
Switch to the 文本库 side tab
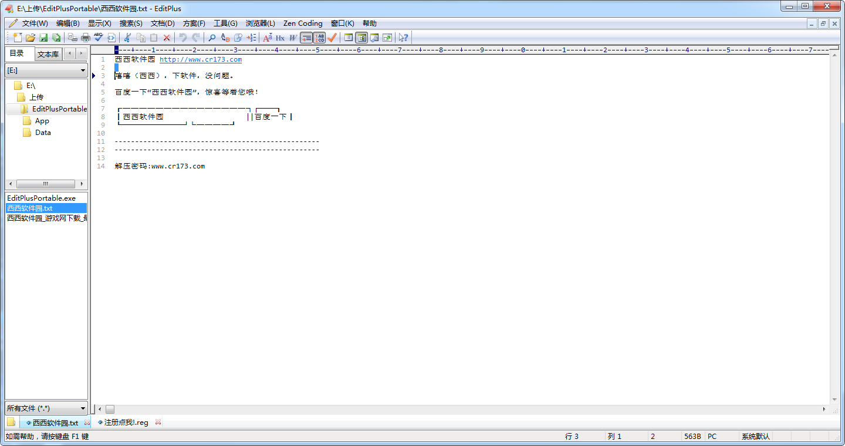[x=48, y=55]
